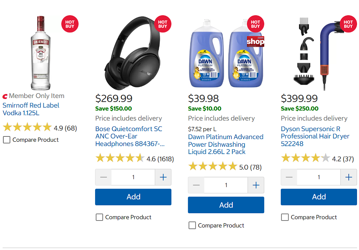Increase Dyson hair dryer quantity with plus
This screenshot has height=250, width=359.
(x=348, y=177)
